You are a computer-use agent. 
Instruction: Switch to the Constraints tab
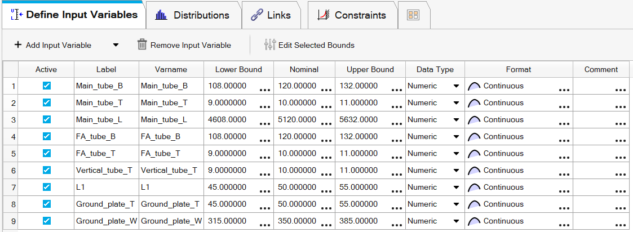pyautogui.click(x=352, y=15)
